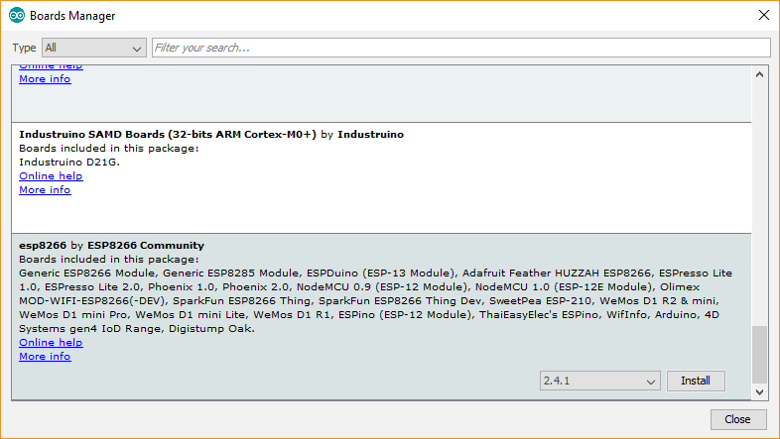This screenshot has width=780, height=439.
Task: Click the scrollbar down arrow
Action: tap(759, 391)
